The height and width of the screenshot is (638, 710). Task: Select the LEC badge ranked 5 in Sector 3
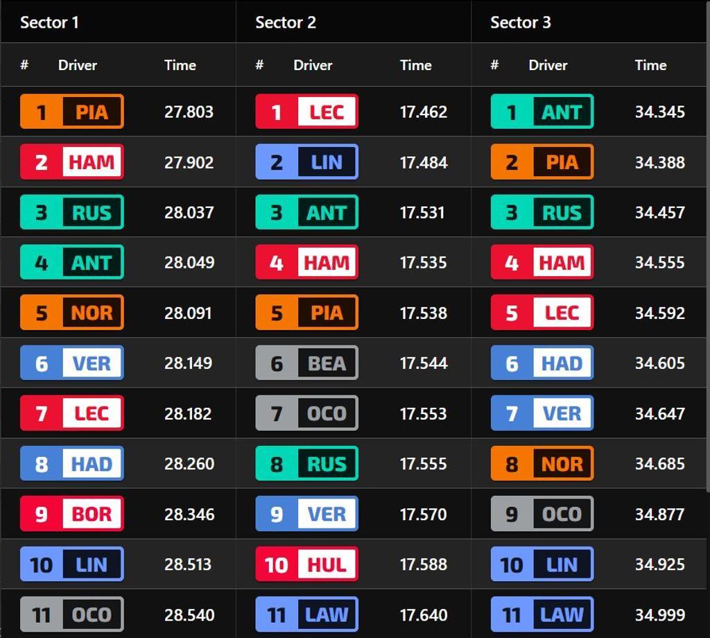(542, 313)
